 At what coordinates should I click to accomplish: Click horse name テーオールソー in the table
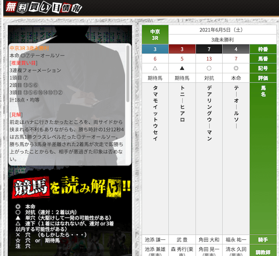tap(236, 107)
